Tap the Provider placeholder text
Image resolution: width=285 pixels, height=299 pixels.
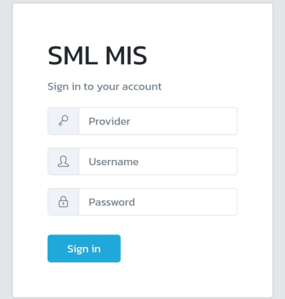click(x=109, y=121)
